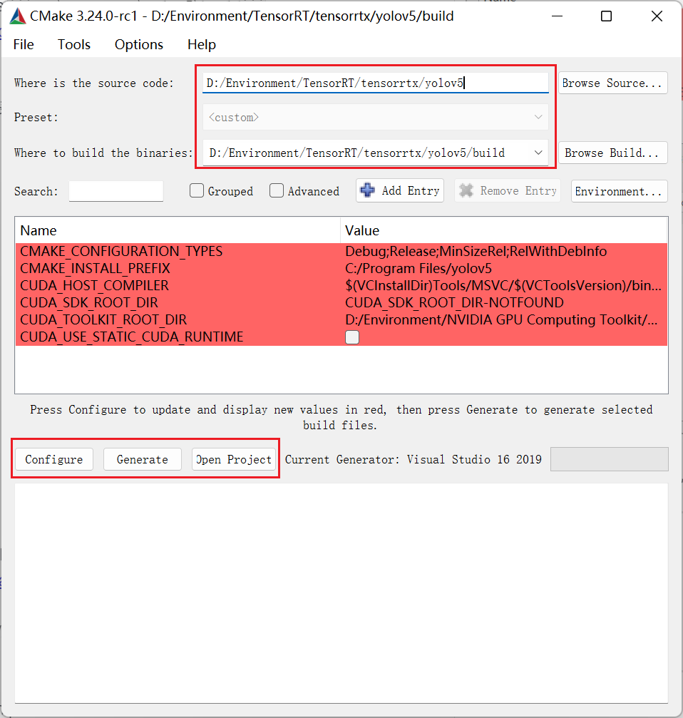Select the CUDA_HOST_COMPILER entry
This screenshot has width=683, height=718.
341,286
